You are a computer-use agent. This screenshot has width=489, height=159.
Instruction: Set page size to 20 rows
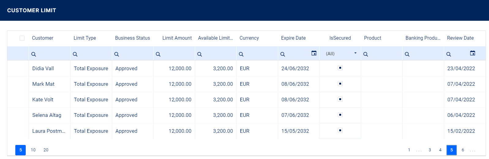point(46,150)
